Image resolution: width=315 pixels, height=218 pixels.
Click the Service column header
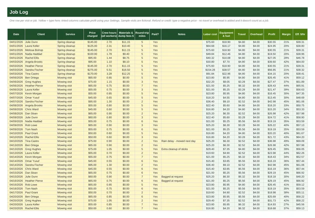[x=70, y=34]
